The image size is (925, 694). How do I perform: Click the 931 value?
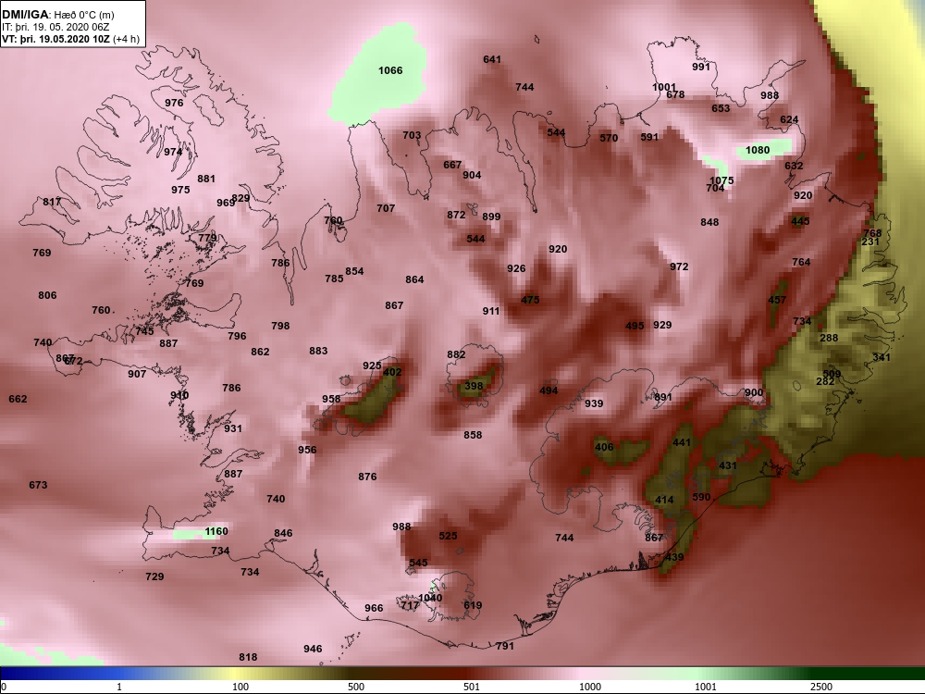point(233,428)
